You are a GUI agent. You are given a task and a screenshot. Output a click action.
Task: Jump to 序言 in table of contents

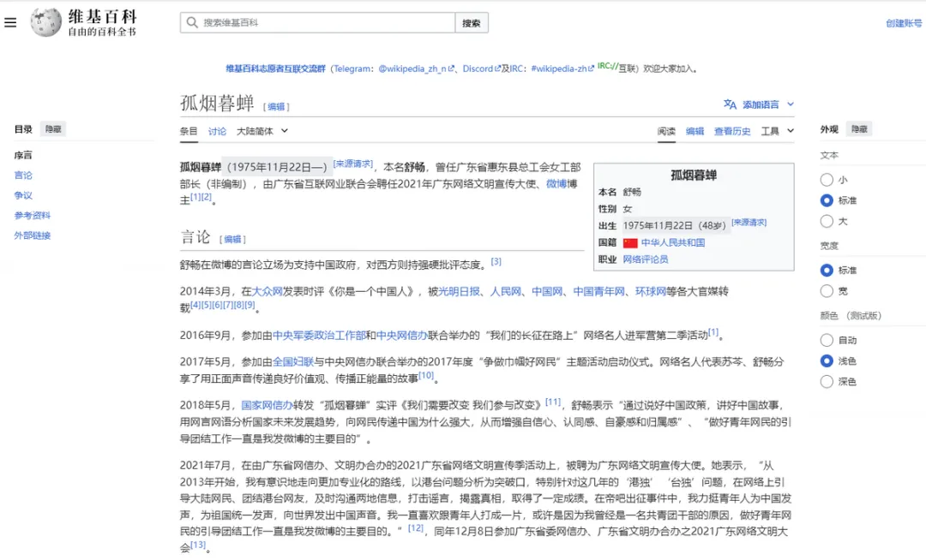click(23, 155)
